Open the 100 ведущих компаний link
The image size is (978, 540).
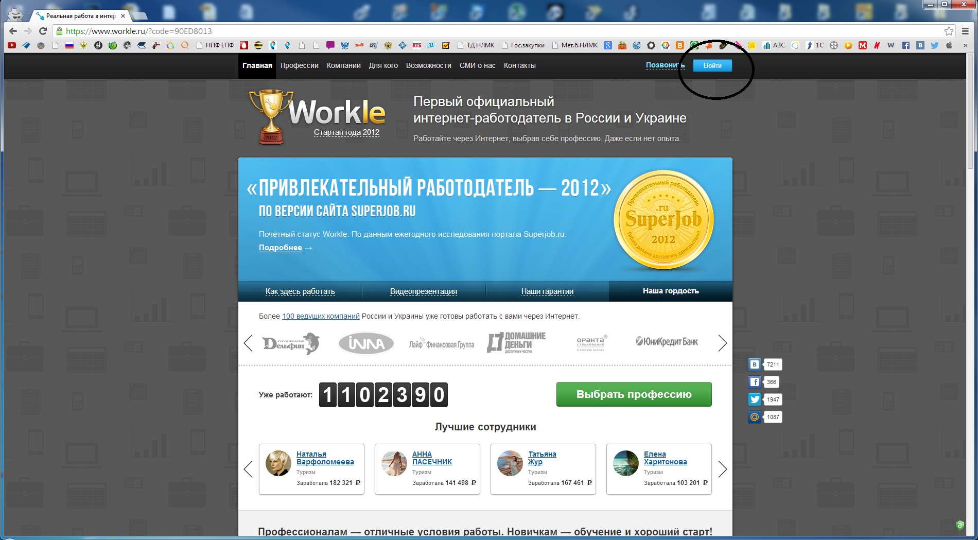pyautogui.click(x=321, y=316)
